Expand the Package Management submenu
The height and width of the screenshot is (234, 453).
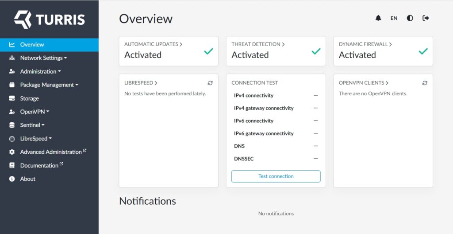click(x=49, y=85)
